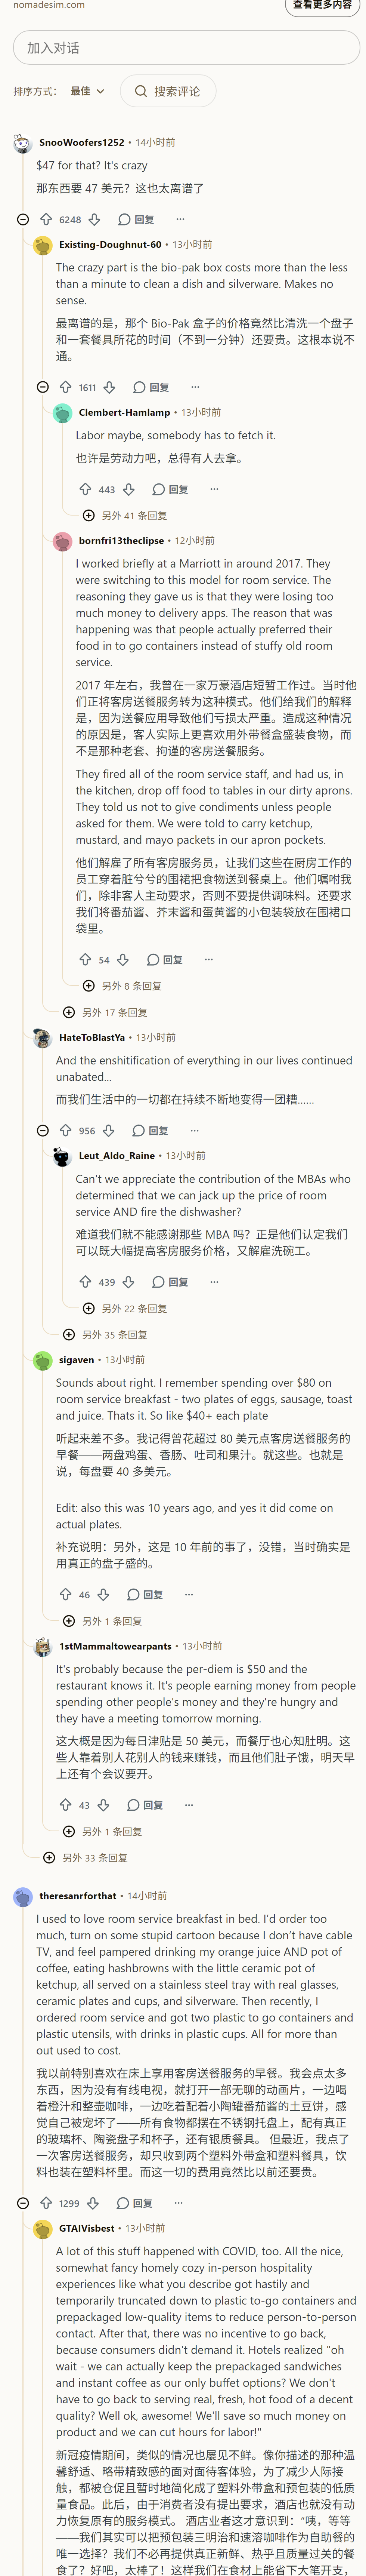Open GTAIVisbest's user profile link
The width and height of the screenshot is (366, 2576).
tap(87, 2228)
